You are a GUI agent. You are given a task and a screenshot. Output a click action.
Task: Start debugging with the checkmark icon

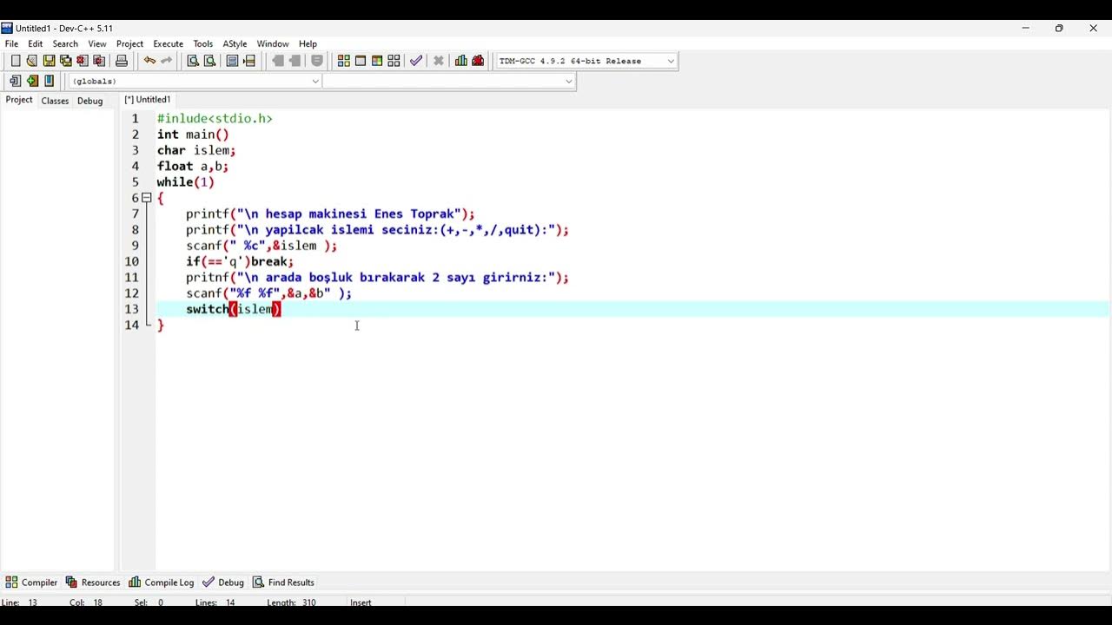416,61
